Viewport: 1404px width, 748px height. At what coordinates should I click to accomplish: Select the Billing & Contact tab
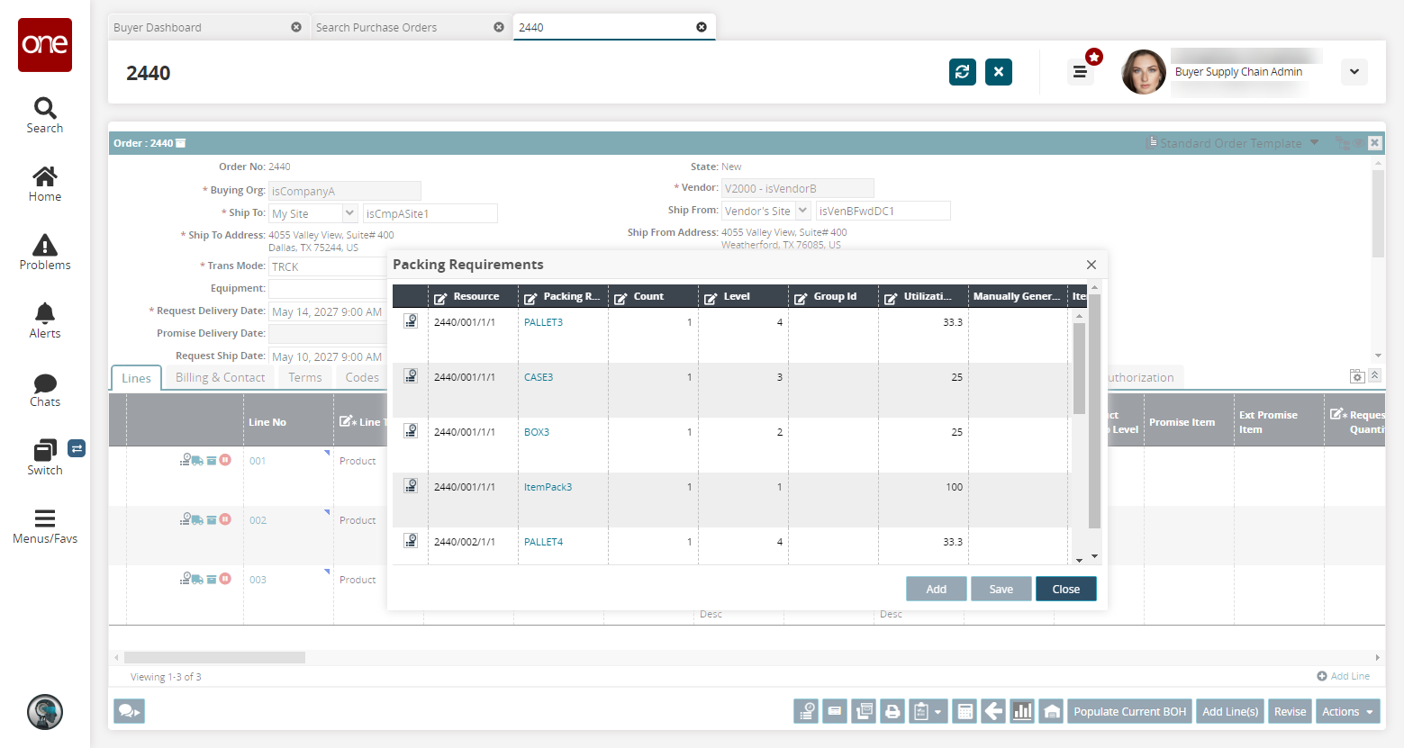click(220, 378)
